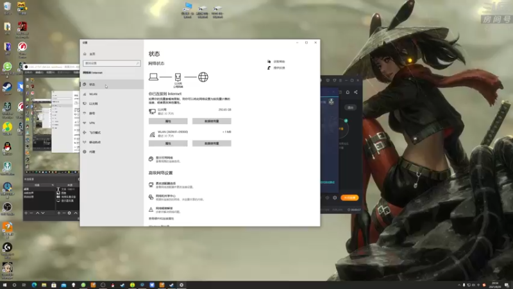Open 显示可用网络 (Show available networks)
Viewport: 513px width, 289px height.
coord(164,159)
